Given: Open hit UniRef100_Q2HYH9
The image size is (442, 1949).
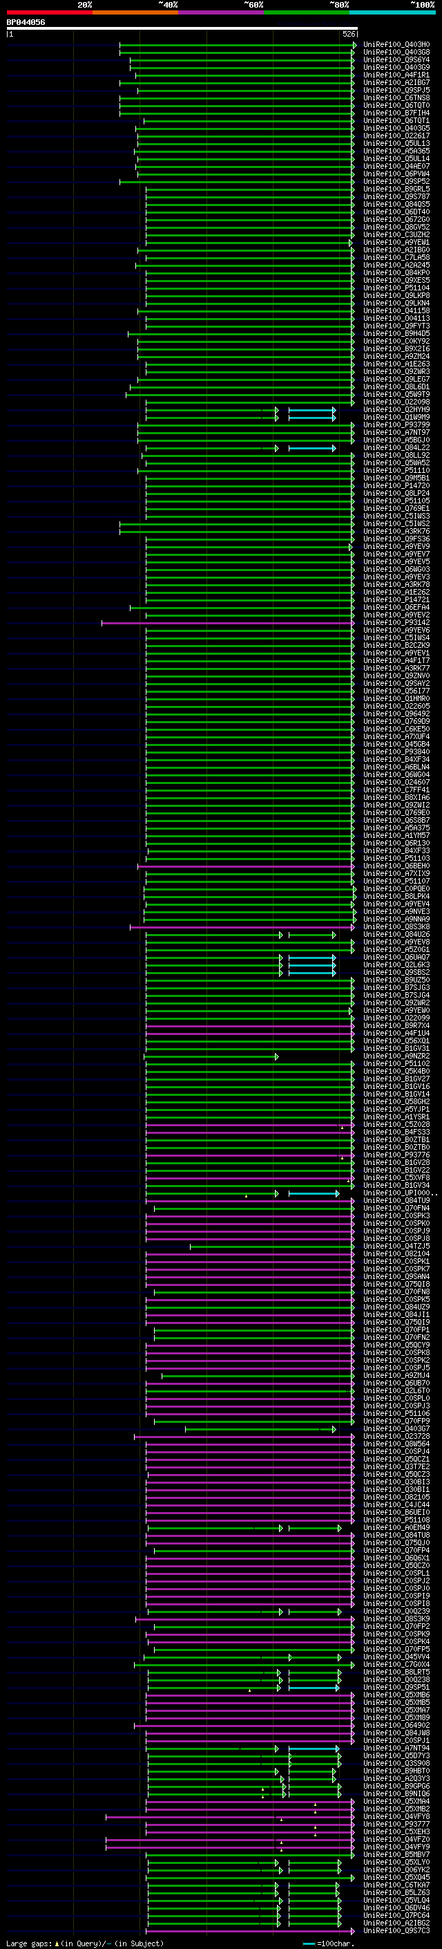Looking at the screenshot, I should pyautogui.click(x=396, y=409).
